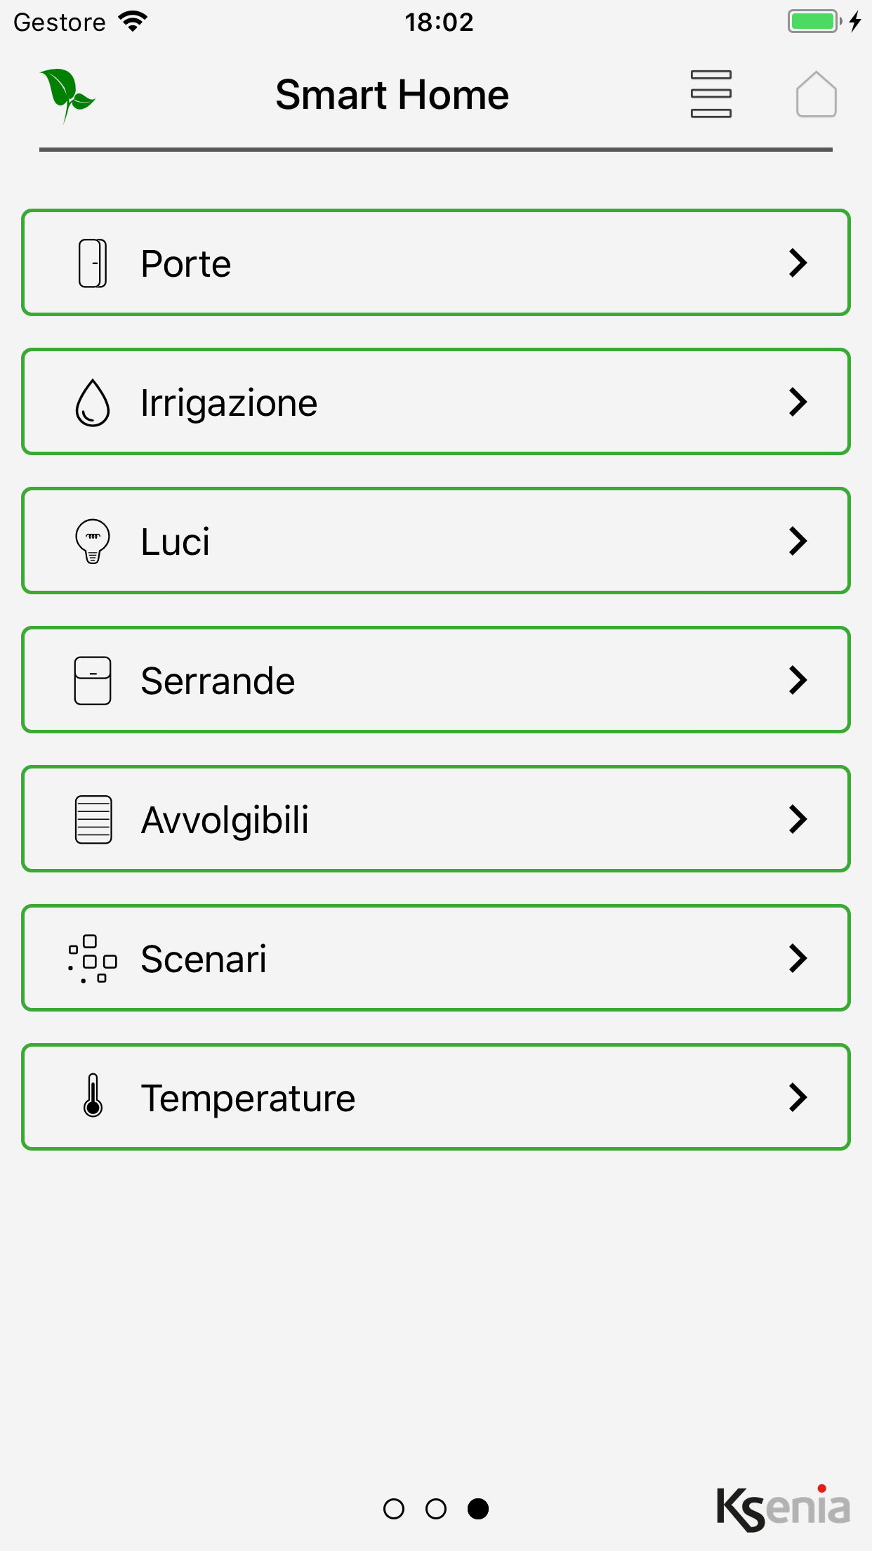The height and width of the screenshot is (1551, 872).
Task: Expand Luci using its chevron arrow
Action: (798, 542)
